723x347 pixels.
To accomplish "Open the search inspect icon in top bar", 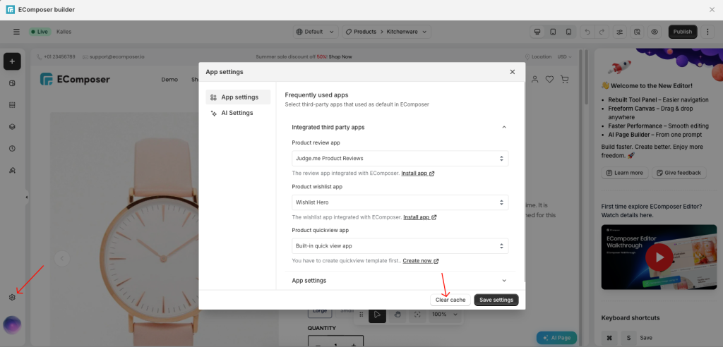I will click(637, 32).
